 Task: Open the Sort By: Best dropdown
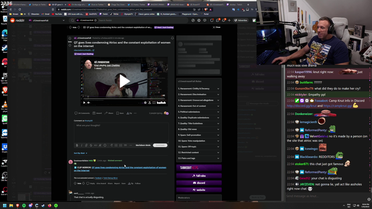click(80, 153)
